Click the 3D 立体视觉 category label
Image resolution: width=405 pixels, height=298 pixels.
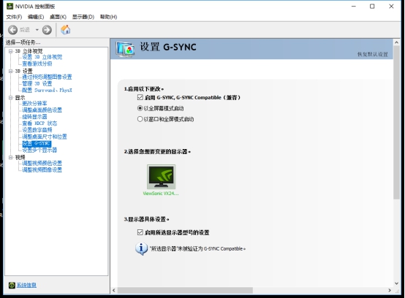[29, 51]
